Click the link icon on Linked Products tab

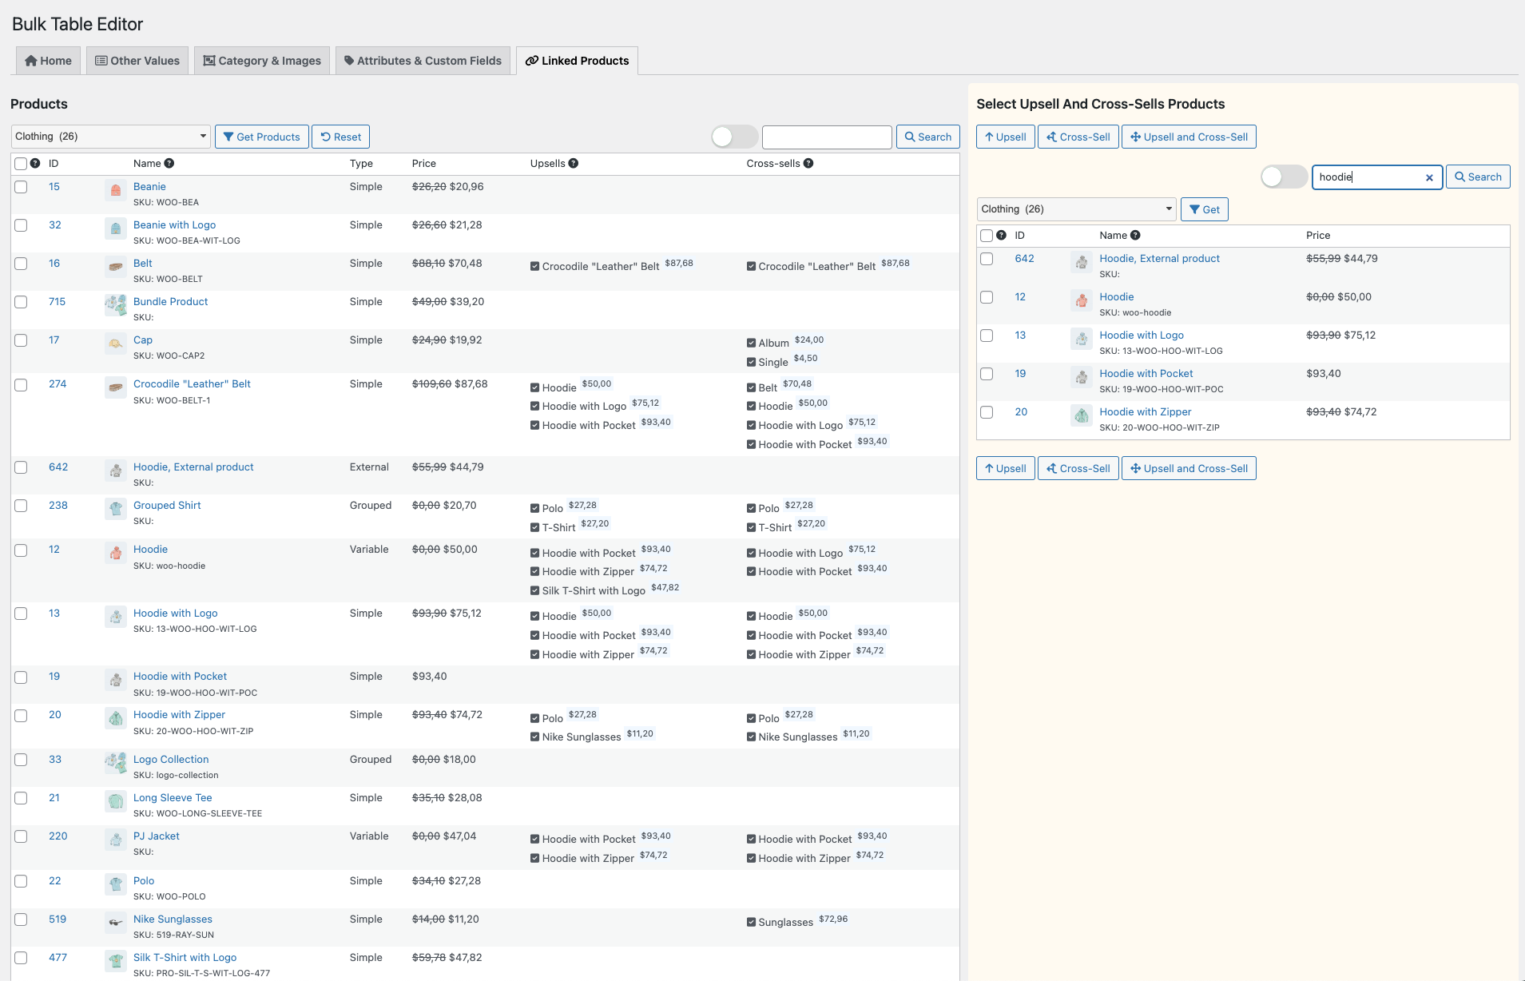point(531,60)
